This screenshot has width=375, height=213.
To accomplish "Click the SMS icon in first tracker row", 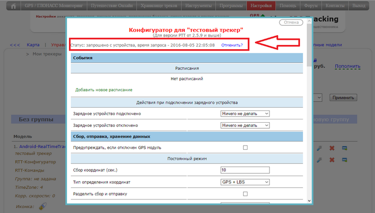I will [345, 148].
